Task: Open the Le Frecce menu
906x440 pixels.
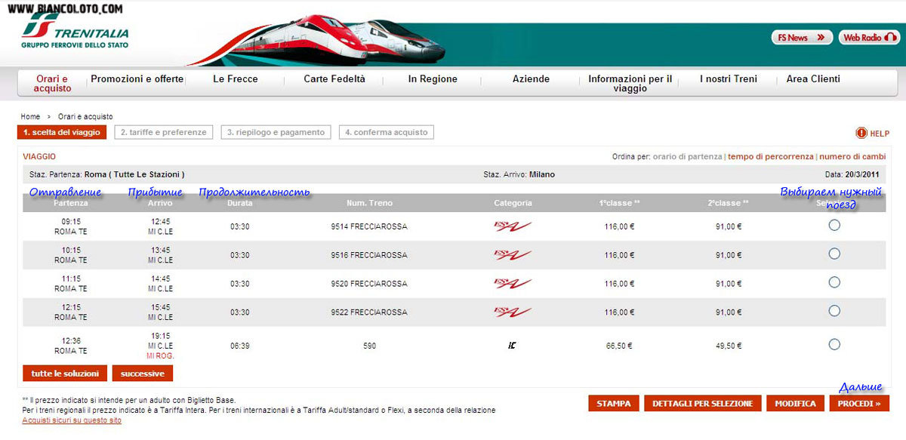Action: [236, 79]
